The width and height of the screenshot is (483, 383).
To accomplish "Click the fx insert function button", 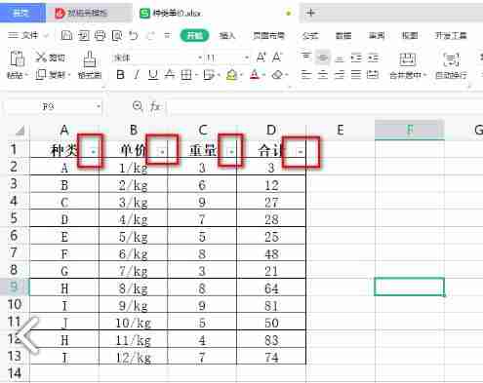I will point(155,106).
